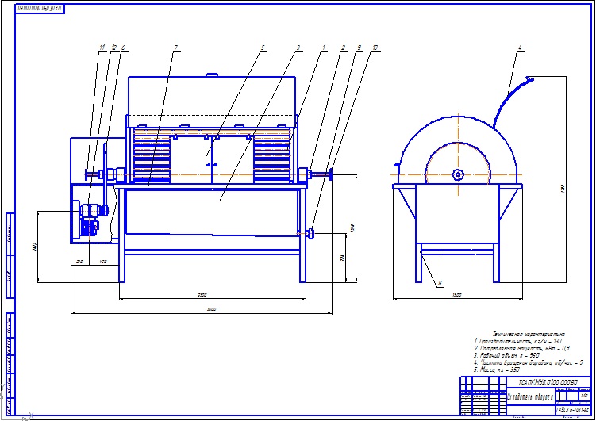Click the 'Потребляемая мощность, кВт – 0,9' line

[521, 348]
